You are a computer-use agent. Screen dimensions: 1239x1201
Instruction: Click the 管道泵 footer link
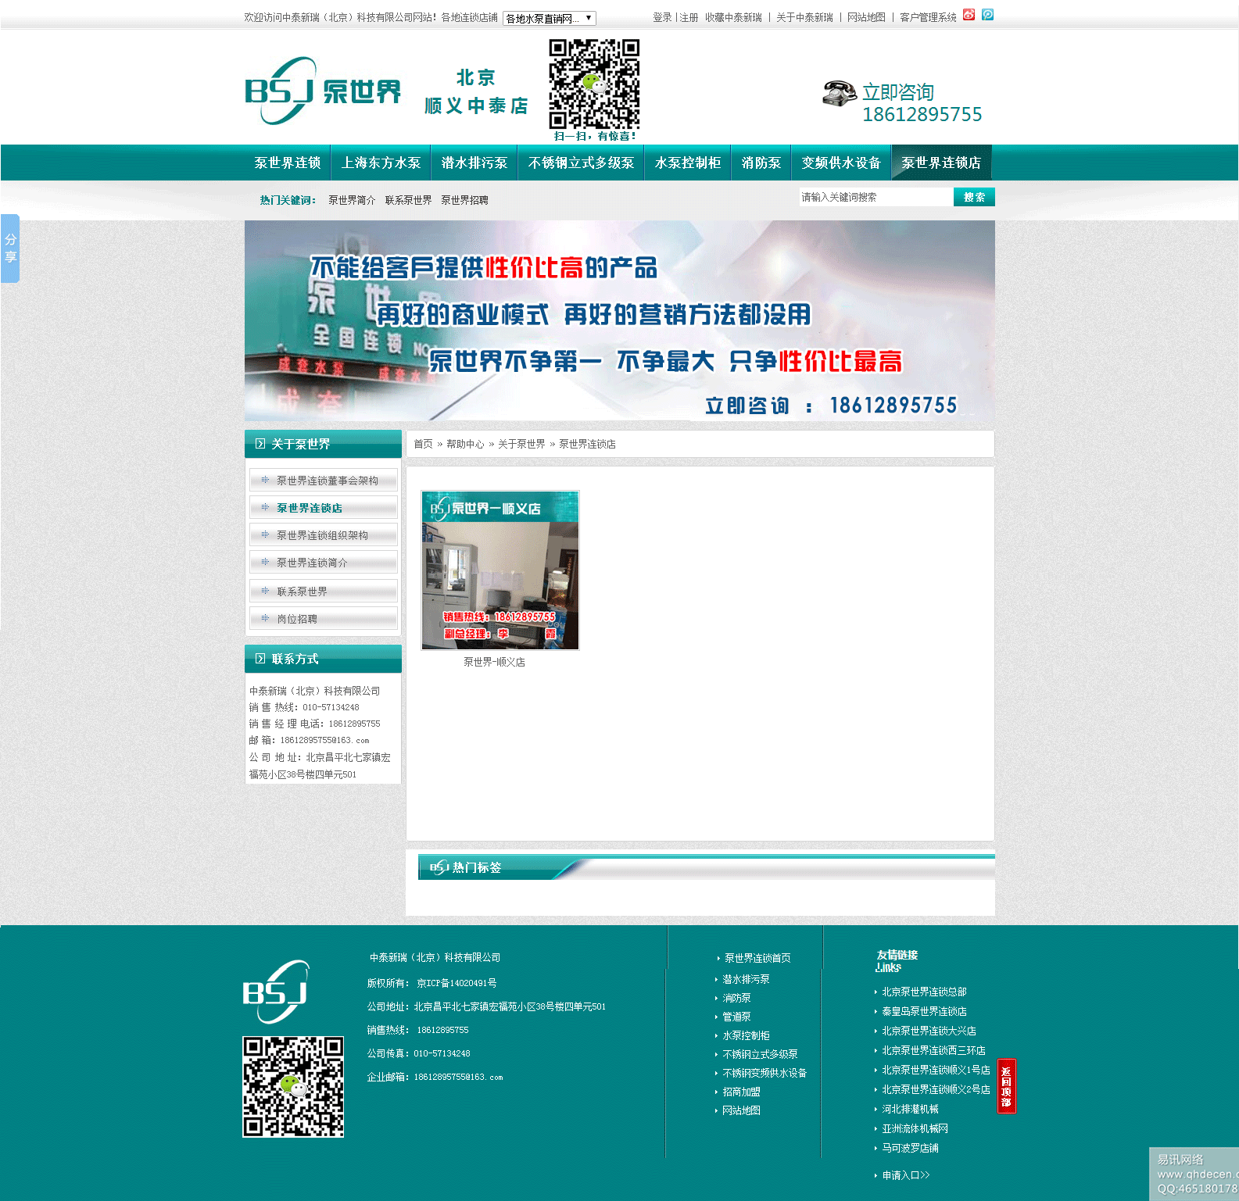736,1017
